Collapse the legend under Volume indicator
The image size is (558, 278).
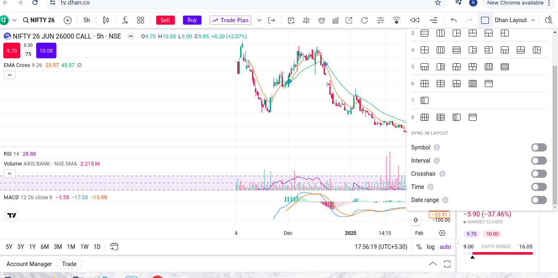pyautogui.click(x=10, y=173)
